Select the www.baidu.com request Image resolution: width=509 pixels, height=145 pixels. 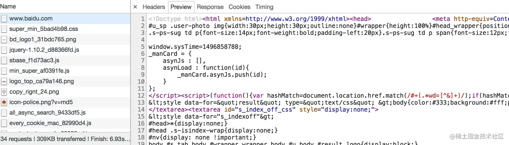tap(65, 19)
